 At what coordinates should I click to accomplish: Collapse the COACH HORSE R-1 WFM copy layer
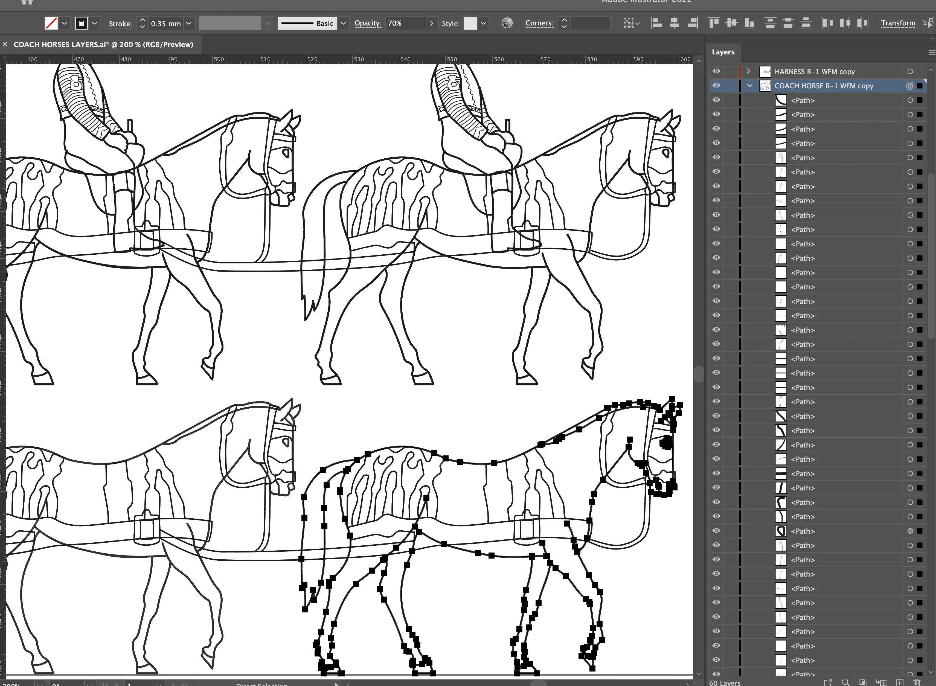(749, 86)
